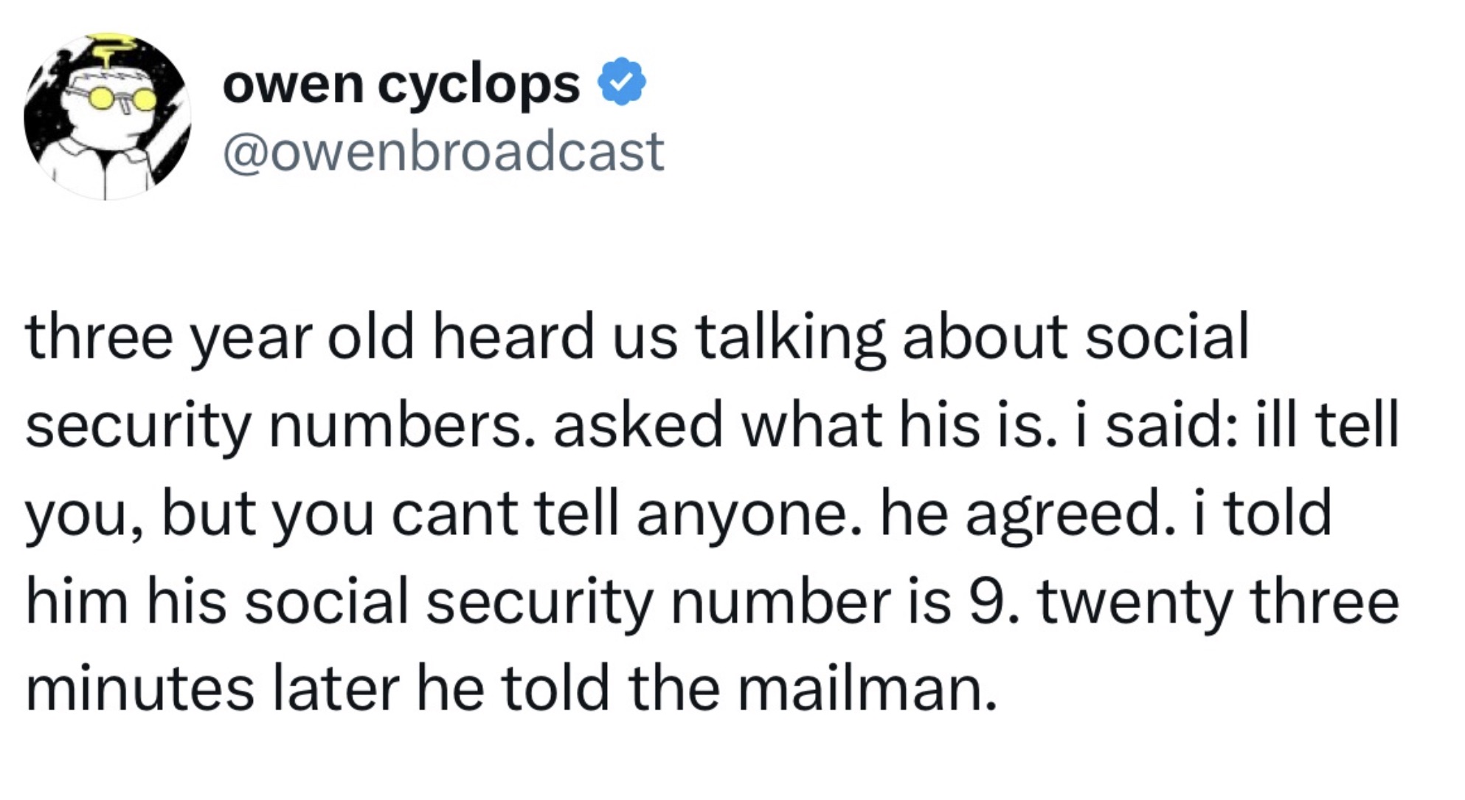Click the words 'security numbers' in line two

[273, 427]
